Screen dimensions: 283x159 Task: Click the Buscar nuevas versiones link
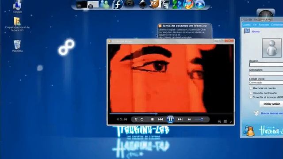[x=272, y=114]
